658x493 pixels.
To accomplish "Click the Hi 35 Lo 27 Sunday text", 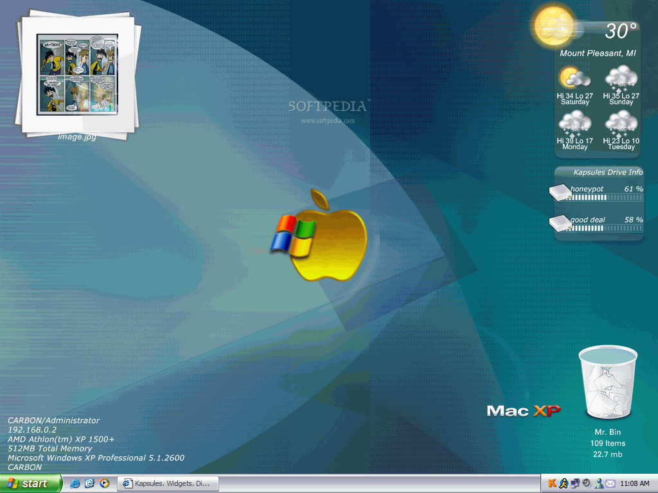I will 621,98.
